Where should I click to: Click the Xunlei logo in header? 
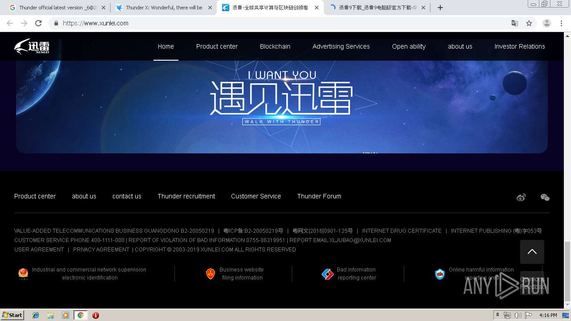tap(32, 46)
